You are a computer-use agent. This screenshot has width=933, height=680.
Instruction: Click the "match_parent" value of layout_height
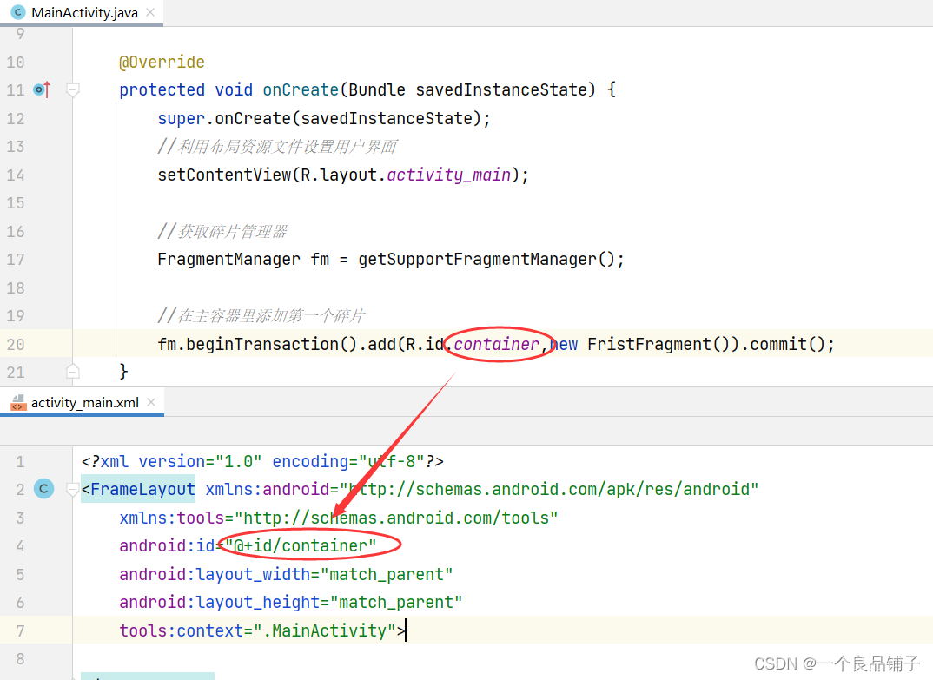click(x=396, y=603)
